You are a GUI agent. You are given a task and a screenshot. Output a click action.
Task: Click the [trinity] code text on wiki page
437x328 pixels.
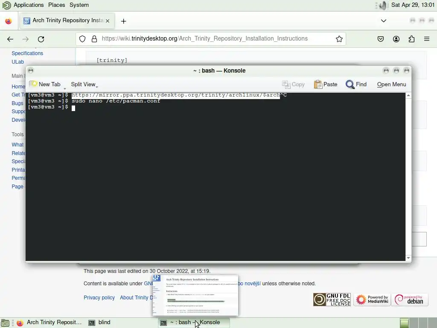tap(112, 60)
